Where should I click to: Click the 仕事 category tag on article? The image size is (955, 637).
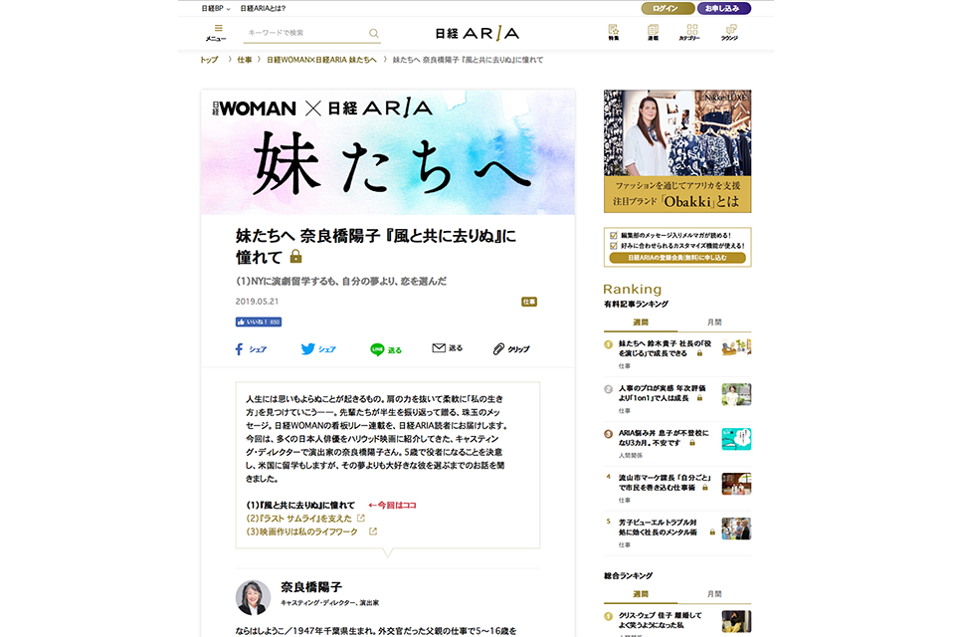[528, 302]
